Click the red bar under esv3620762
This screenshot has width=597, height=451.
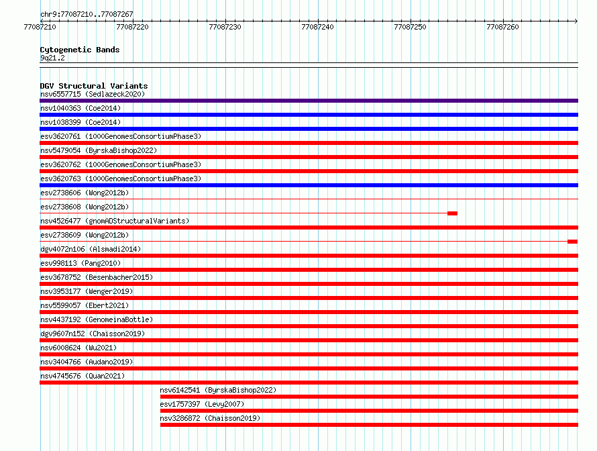point(309,171)
